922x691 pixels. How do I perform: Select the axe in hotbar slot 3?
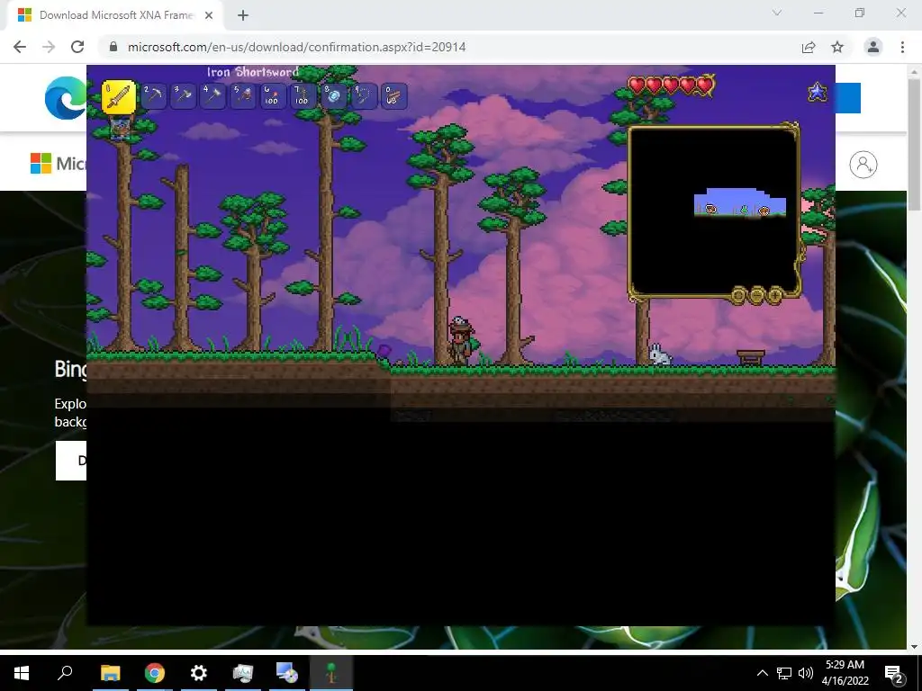click(x=183, y=96)
